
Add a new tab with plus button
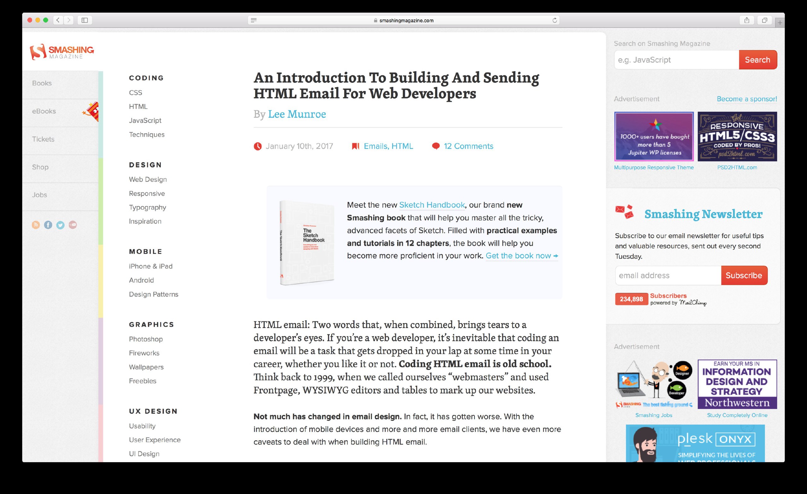pos(780,22)
